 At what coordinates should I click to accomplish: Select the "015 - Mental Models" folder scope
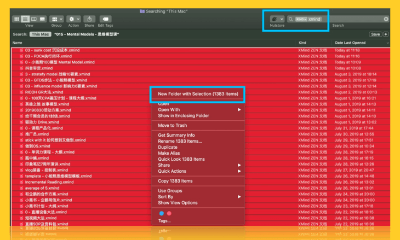pyautogui.click(x=87, y=34)
